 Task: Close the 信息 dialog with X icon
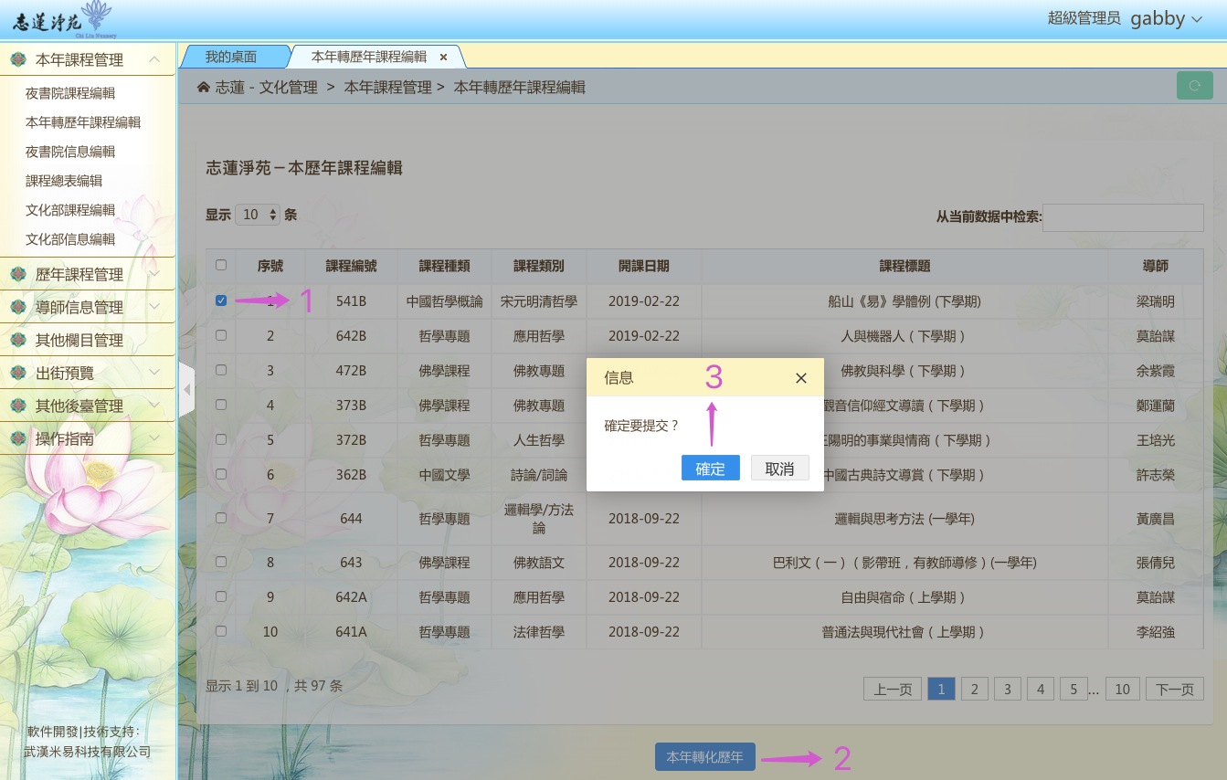click(800, 378)
